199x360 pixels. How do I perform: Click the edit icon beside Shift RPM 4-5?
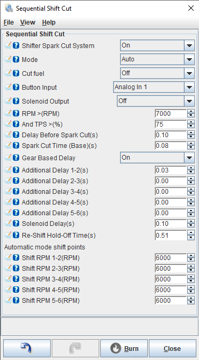click(x=8, y=289)
